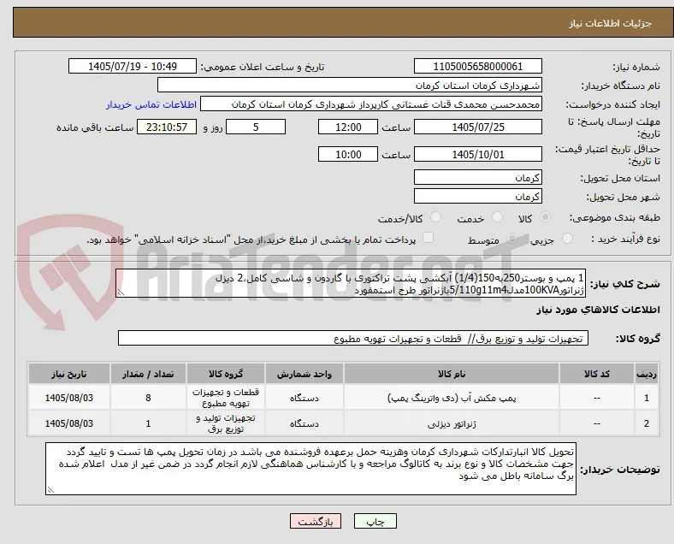Select the جزیی purchase type radio

[567, 239]
